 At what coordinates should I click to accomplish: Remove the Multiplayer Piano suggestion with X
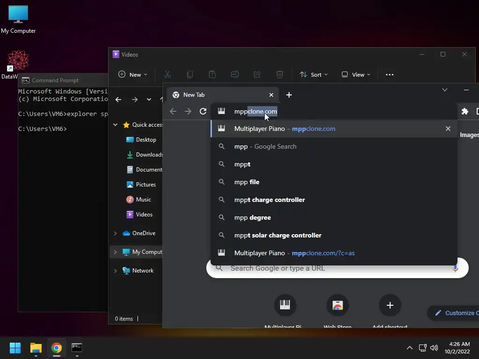click(448, 129)
